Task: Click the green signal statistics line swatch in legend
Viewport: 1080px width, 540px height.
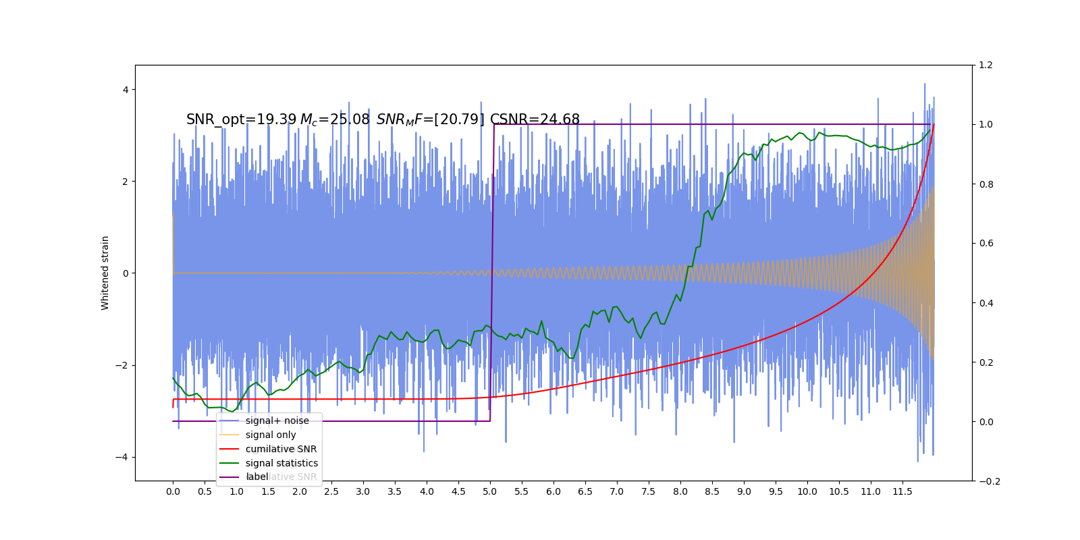Action: (x=230, y=463)
